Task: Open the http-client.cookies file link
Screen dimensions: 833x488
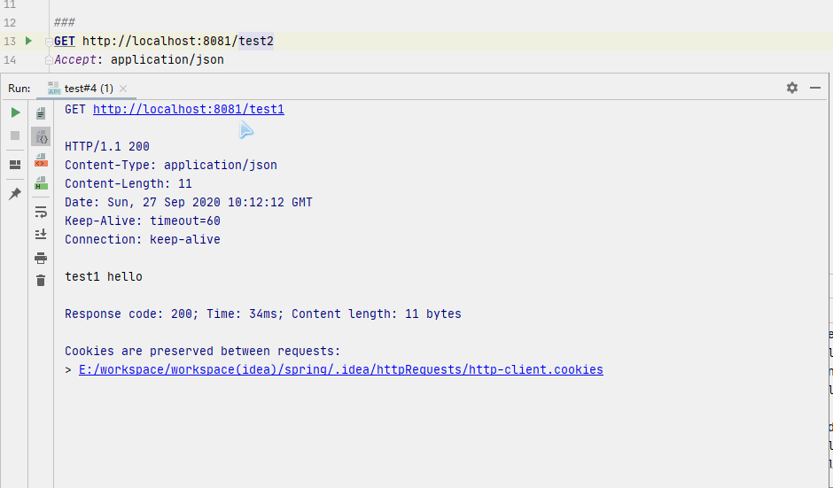Action: [x=340, y=369]
